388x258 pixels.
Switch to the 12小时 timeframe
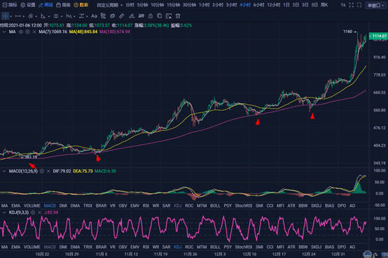click(x=274, y=5)
